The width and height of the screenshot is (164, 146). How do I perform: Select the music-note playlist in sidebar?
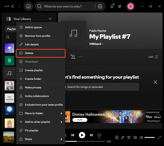[x=10, y=73]
